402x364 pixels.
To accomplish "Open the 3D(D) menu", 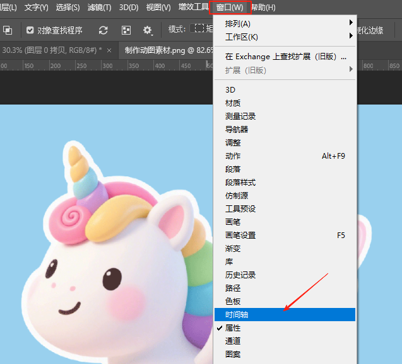I will click(129, 8).
